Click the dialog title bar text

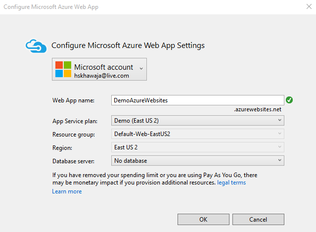(x=51, y=7)
